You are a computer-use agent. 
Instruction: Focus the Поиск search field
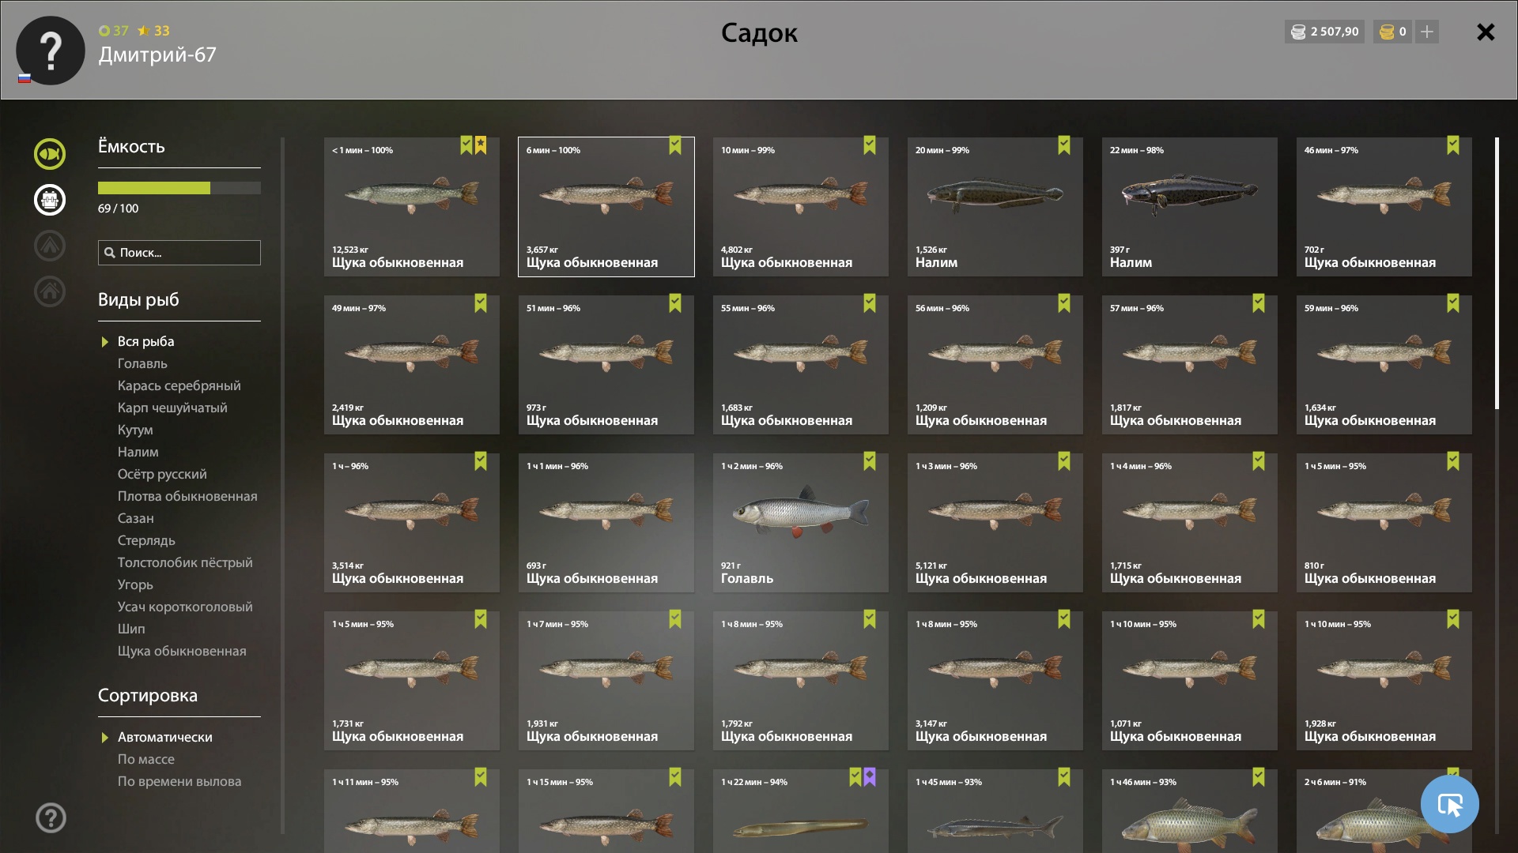pos(179,253)
